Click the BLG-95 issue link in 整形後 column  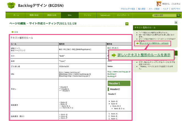click(x=111, y=48)
